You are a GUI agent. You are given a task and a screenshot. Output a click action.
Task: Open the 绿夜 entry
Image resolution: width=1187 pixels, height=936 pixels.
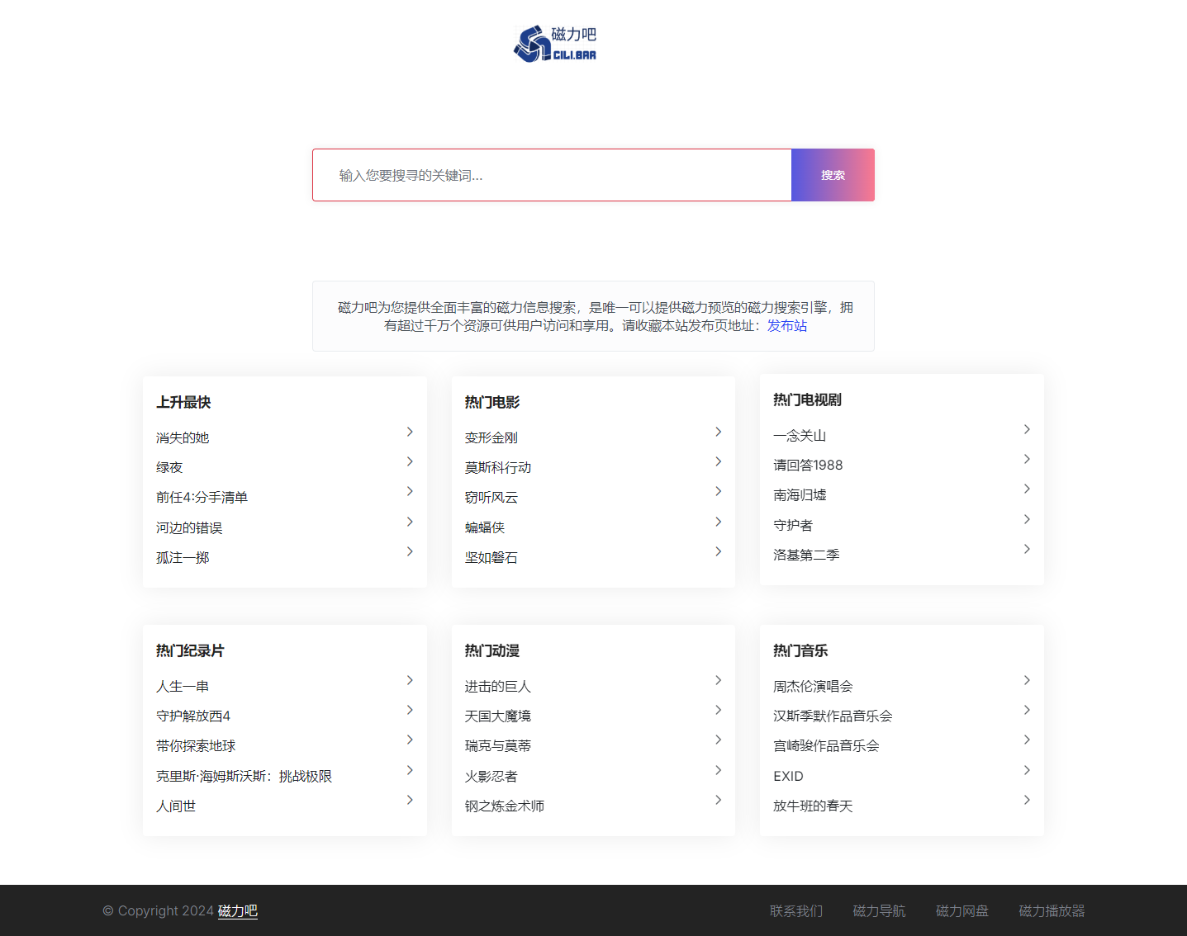tap(169, 467)
